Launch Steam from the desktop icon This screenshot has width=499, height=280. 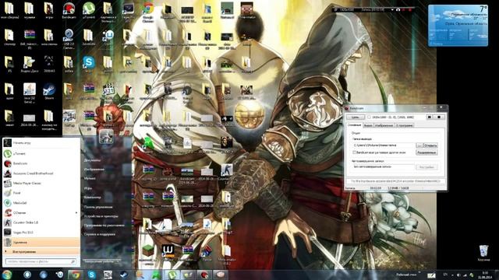[49, 92]
